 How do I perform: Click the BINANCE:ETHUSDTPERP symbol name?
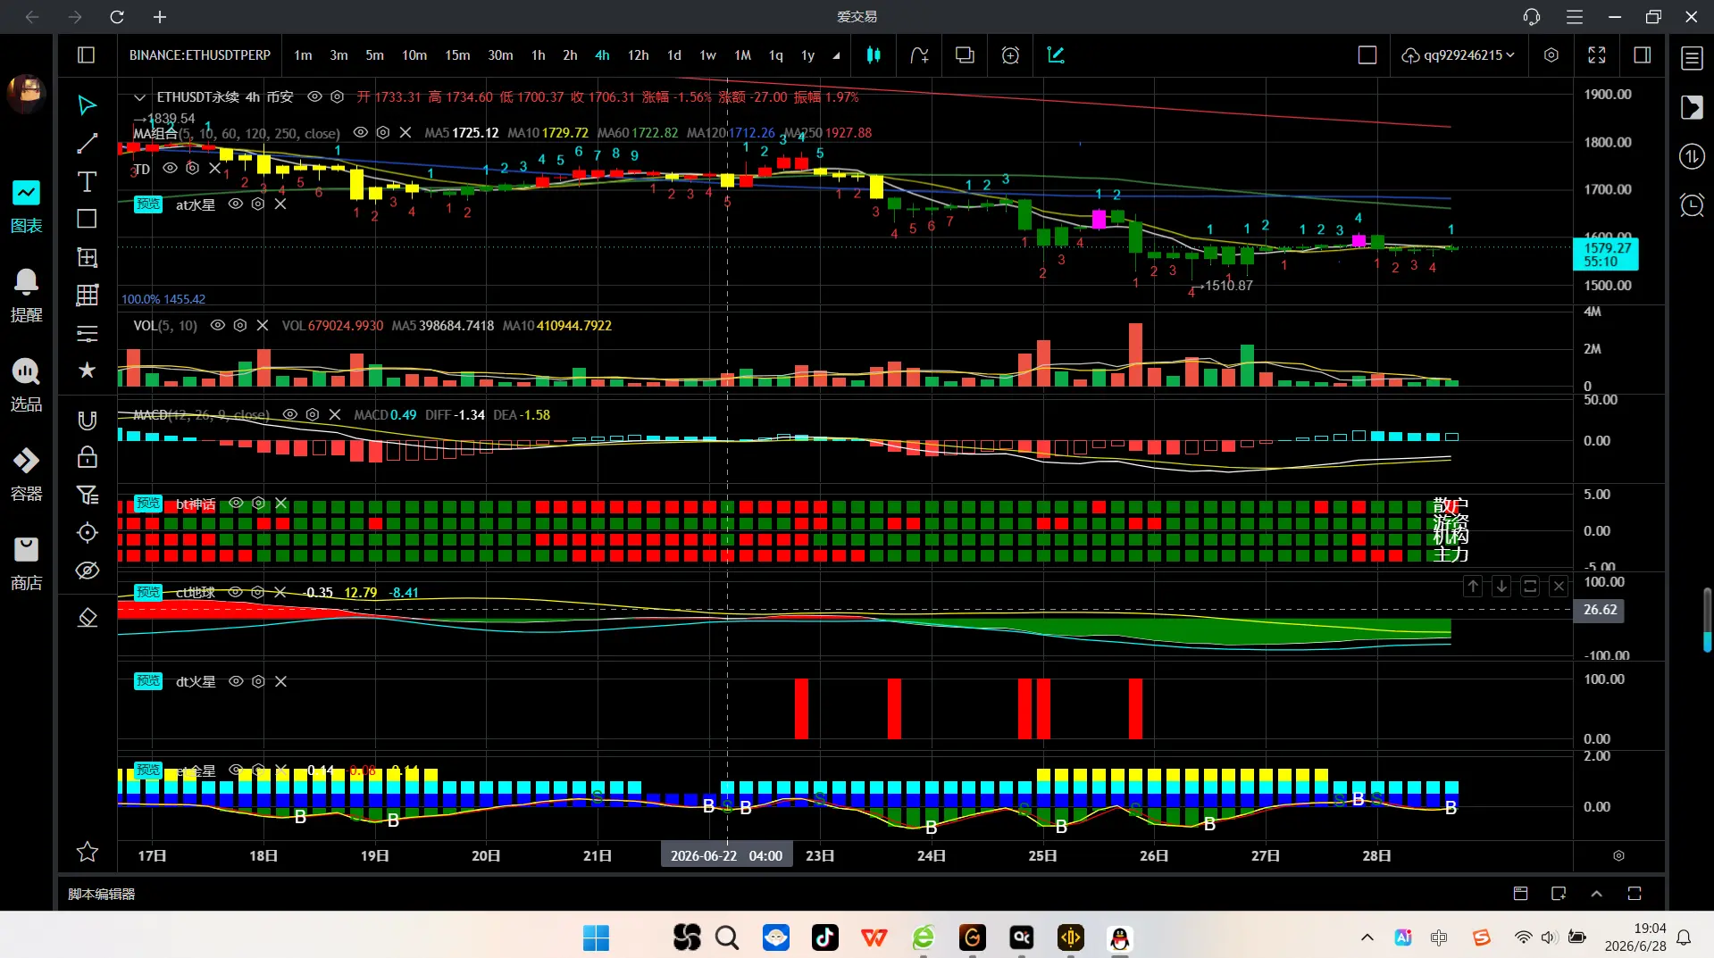200,55
